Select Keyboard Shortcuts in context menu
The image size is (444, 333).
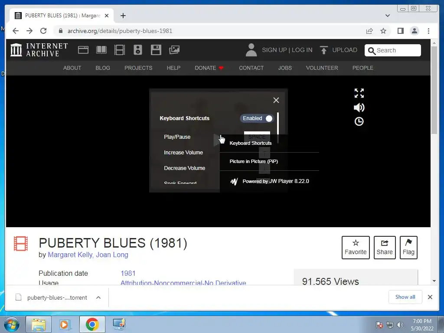(251, 143)
